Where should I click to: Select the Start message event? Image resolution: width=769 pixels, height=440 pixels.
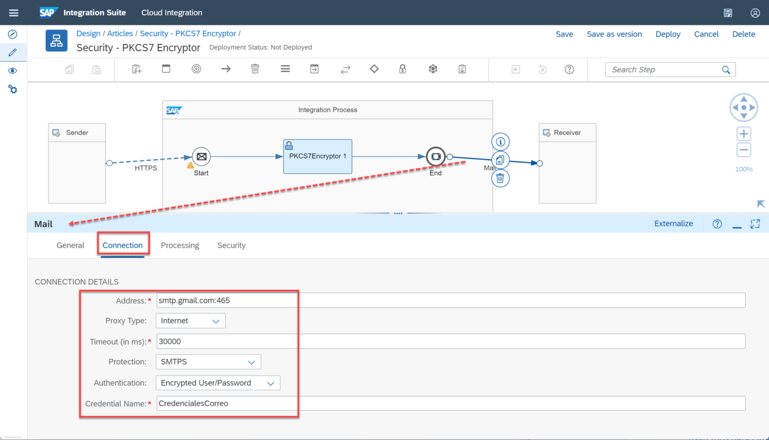click(201, 157)
